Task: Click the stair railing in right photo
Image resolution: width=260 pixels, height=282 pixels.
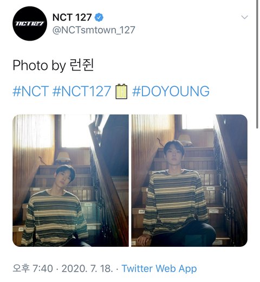Action: coord(230,174)
